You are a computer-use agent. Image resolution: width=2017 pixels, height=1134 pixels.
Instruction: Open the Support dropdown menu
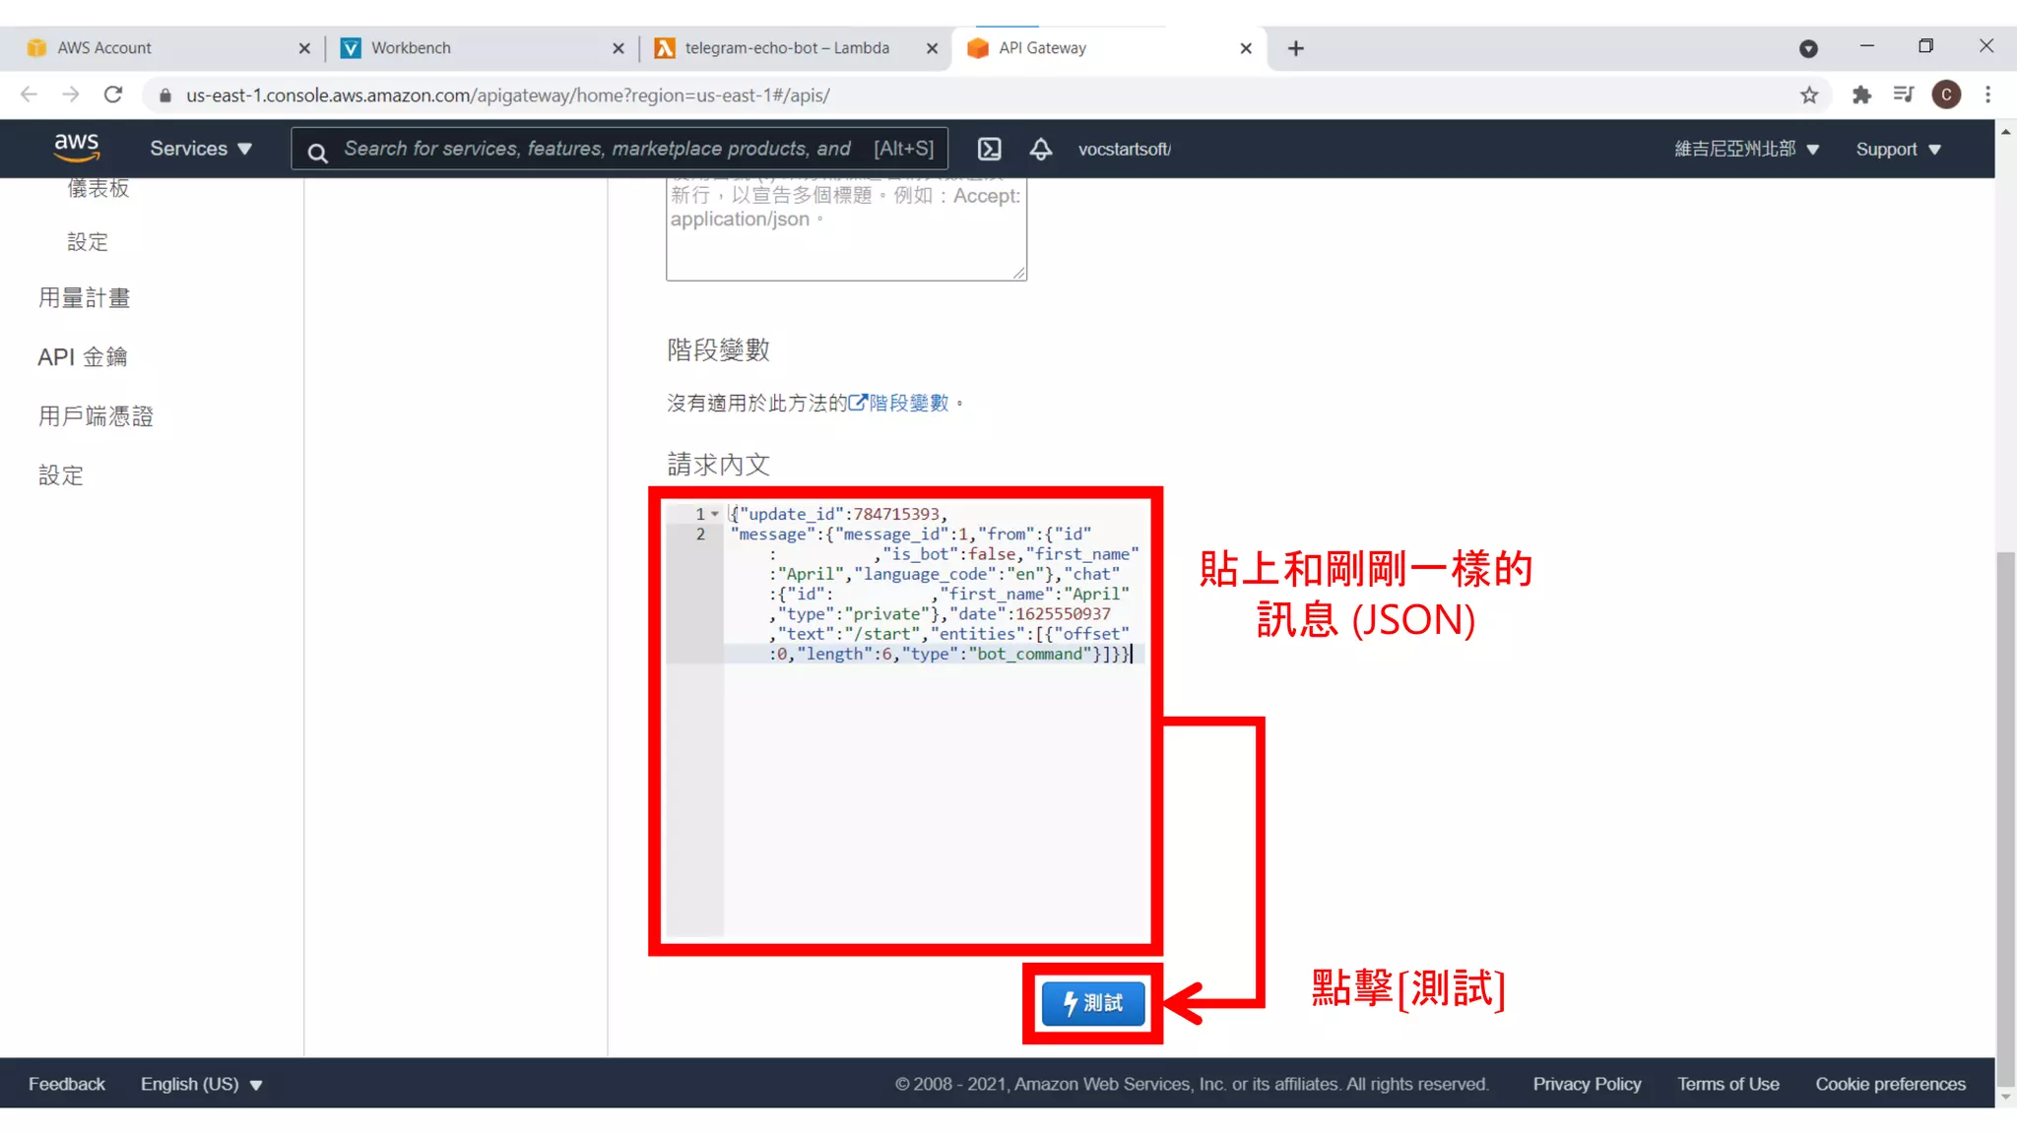(1898, 149)
